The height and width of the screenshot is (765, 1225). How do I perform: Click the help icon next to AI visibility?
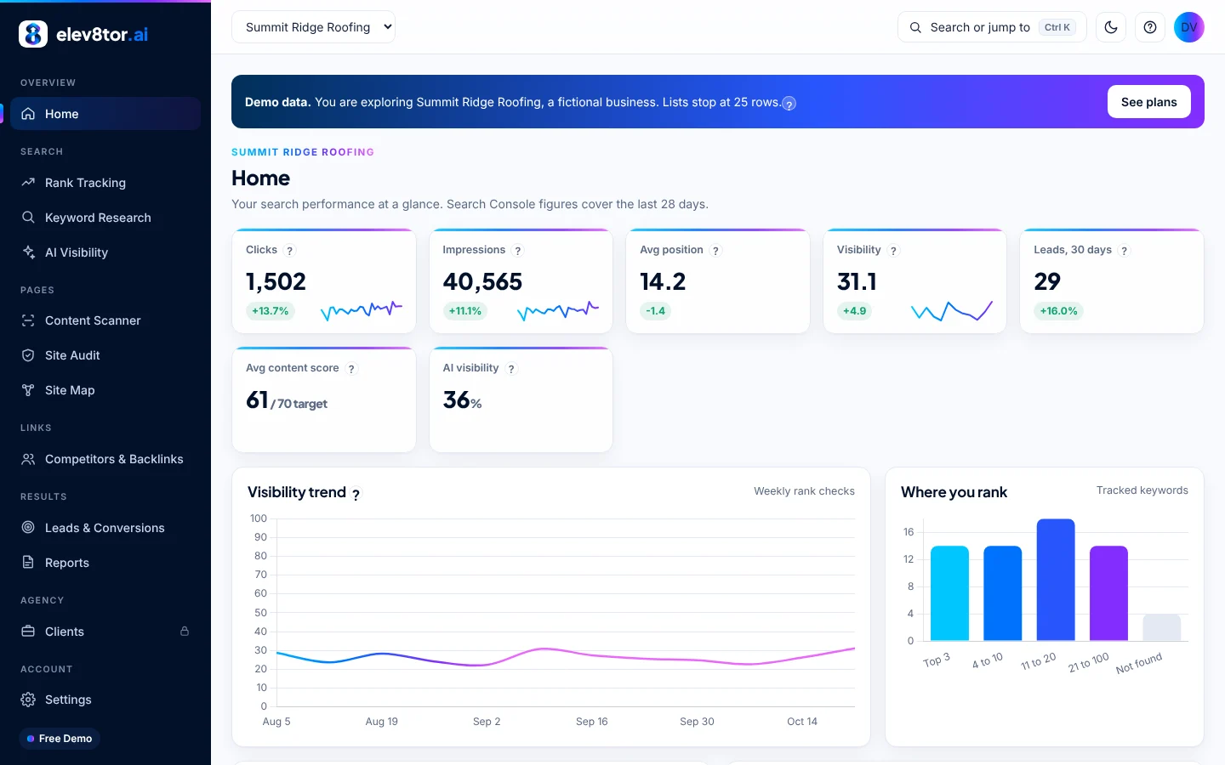pos(511,369)
